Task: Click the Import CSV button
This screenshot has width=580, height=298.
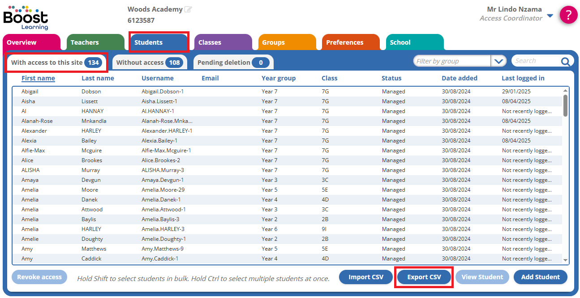Action: point(366,277)
